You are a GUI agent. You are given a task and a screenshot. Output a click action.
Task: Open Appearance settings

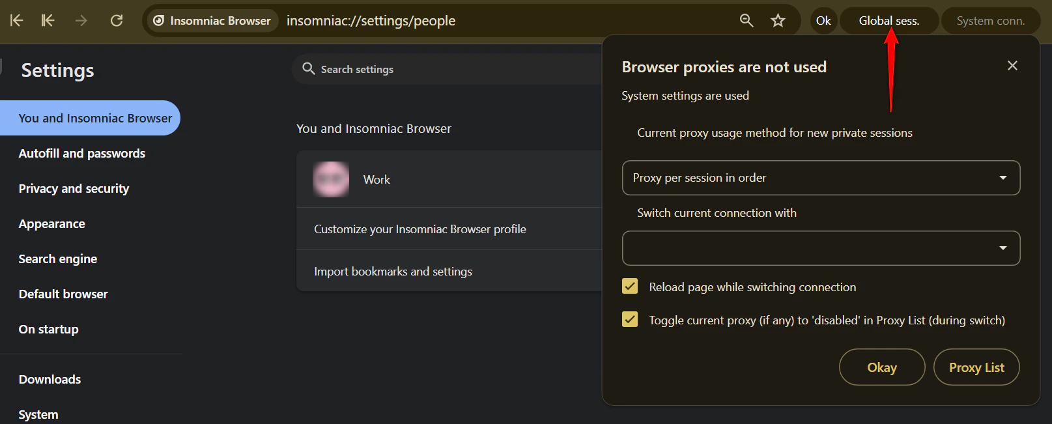(52, 223)
